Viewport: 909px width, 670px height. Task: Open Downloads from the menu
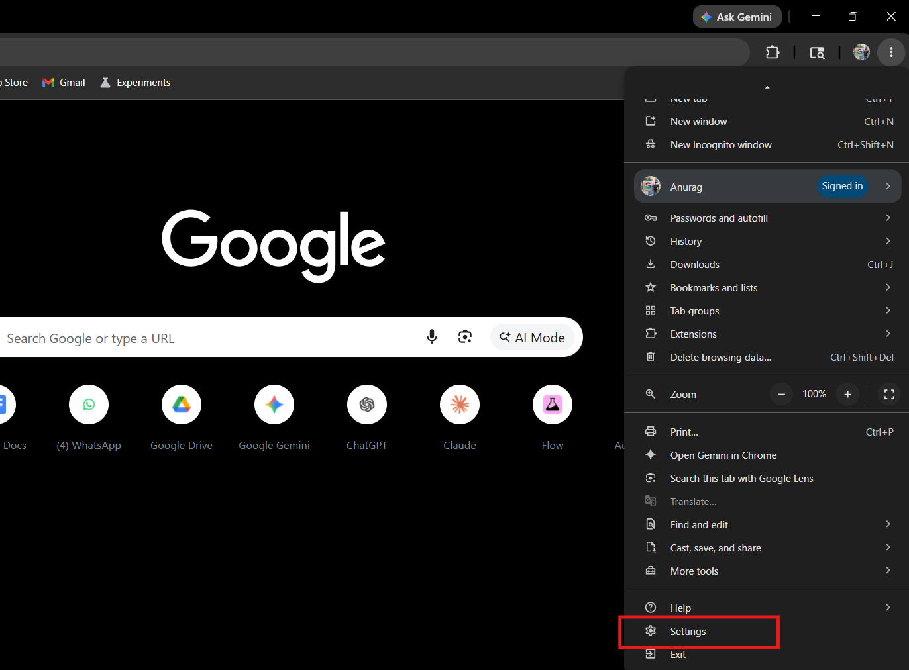tap(767, 265)
